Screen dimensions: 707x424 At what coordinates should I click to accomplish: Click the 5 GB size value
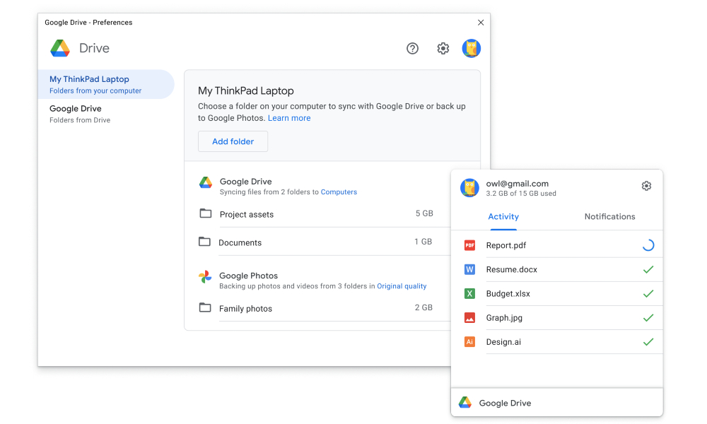(424, 213)
